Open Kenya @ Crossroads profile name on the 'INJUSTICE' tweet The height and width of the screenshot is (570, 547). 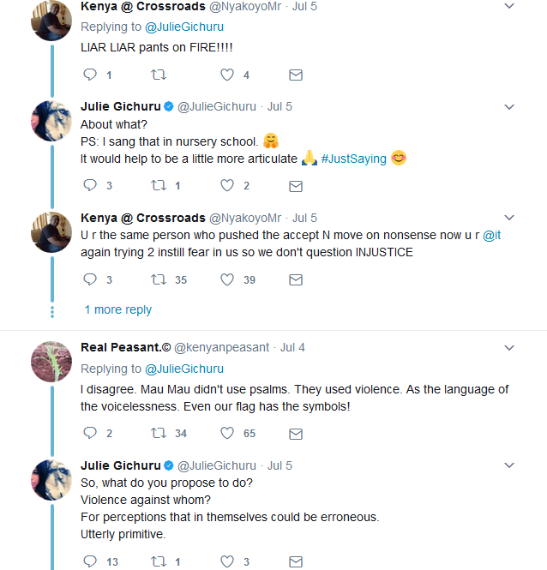click(143, 218)
